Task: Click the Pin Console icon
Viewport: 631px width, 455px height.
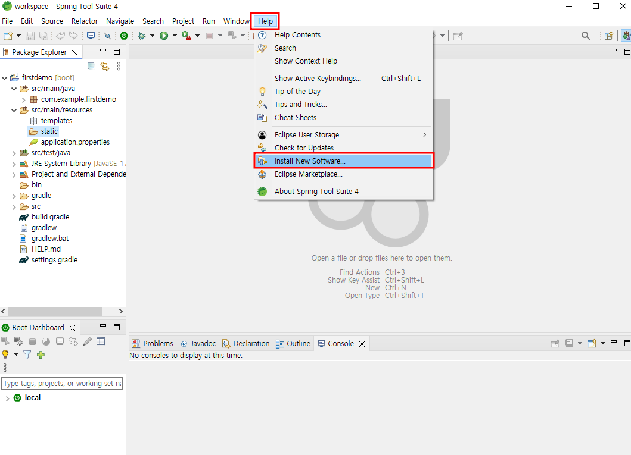Action: tap(555, 343)
